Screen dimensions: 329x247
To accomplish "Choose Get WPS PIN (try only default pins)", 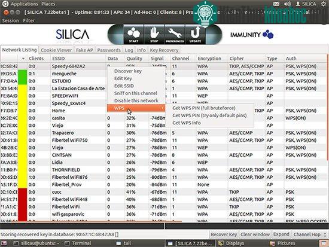I will (x=209, y=115).
